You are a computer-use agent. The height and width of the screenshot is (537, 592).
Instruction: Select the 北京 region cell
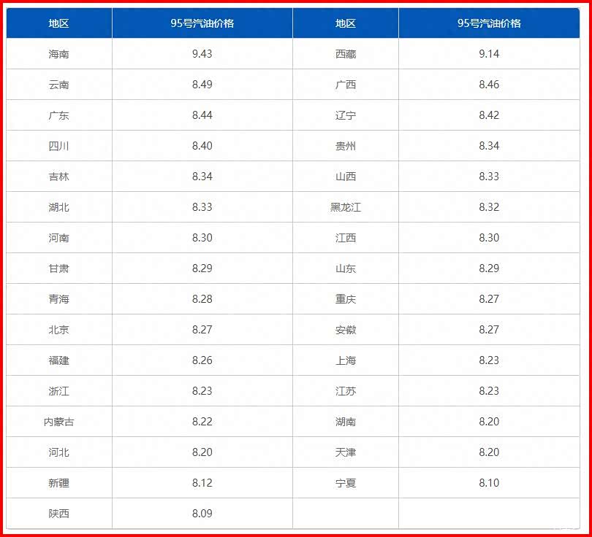pos(58,330)
